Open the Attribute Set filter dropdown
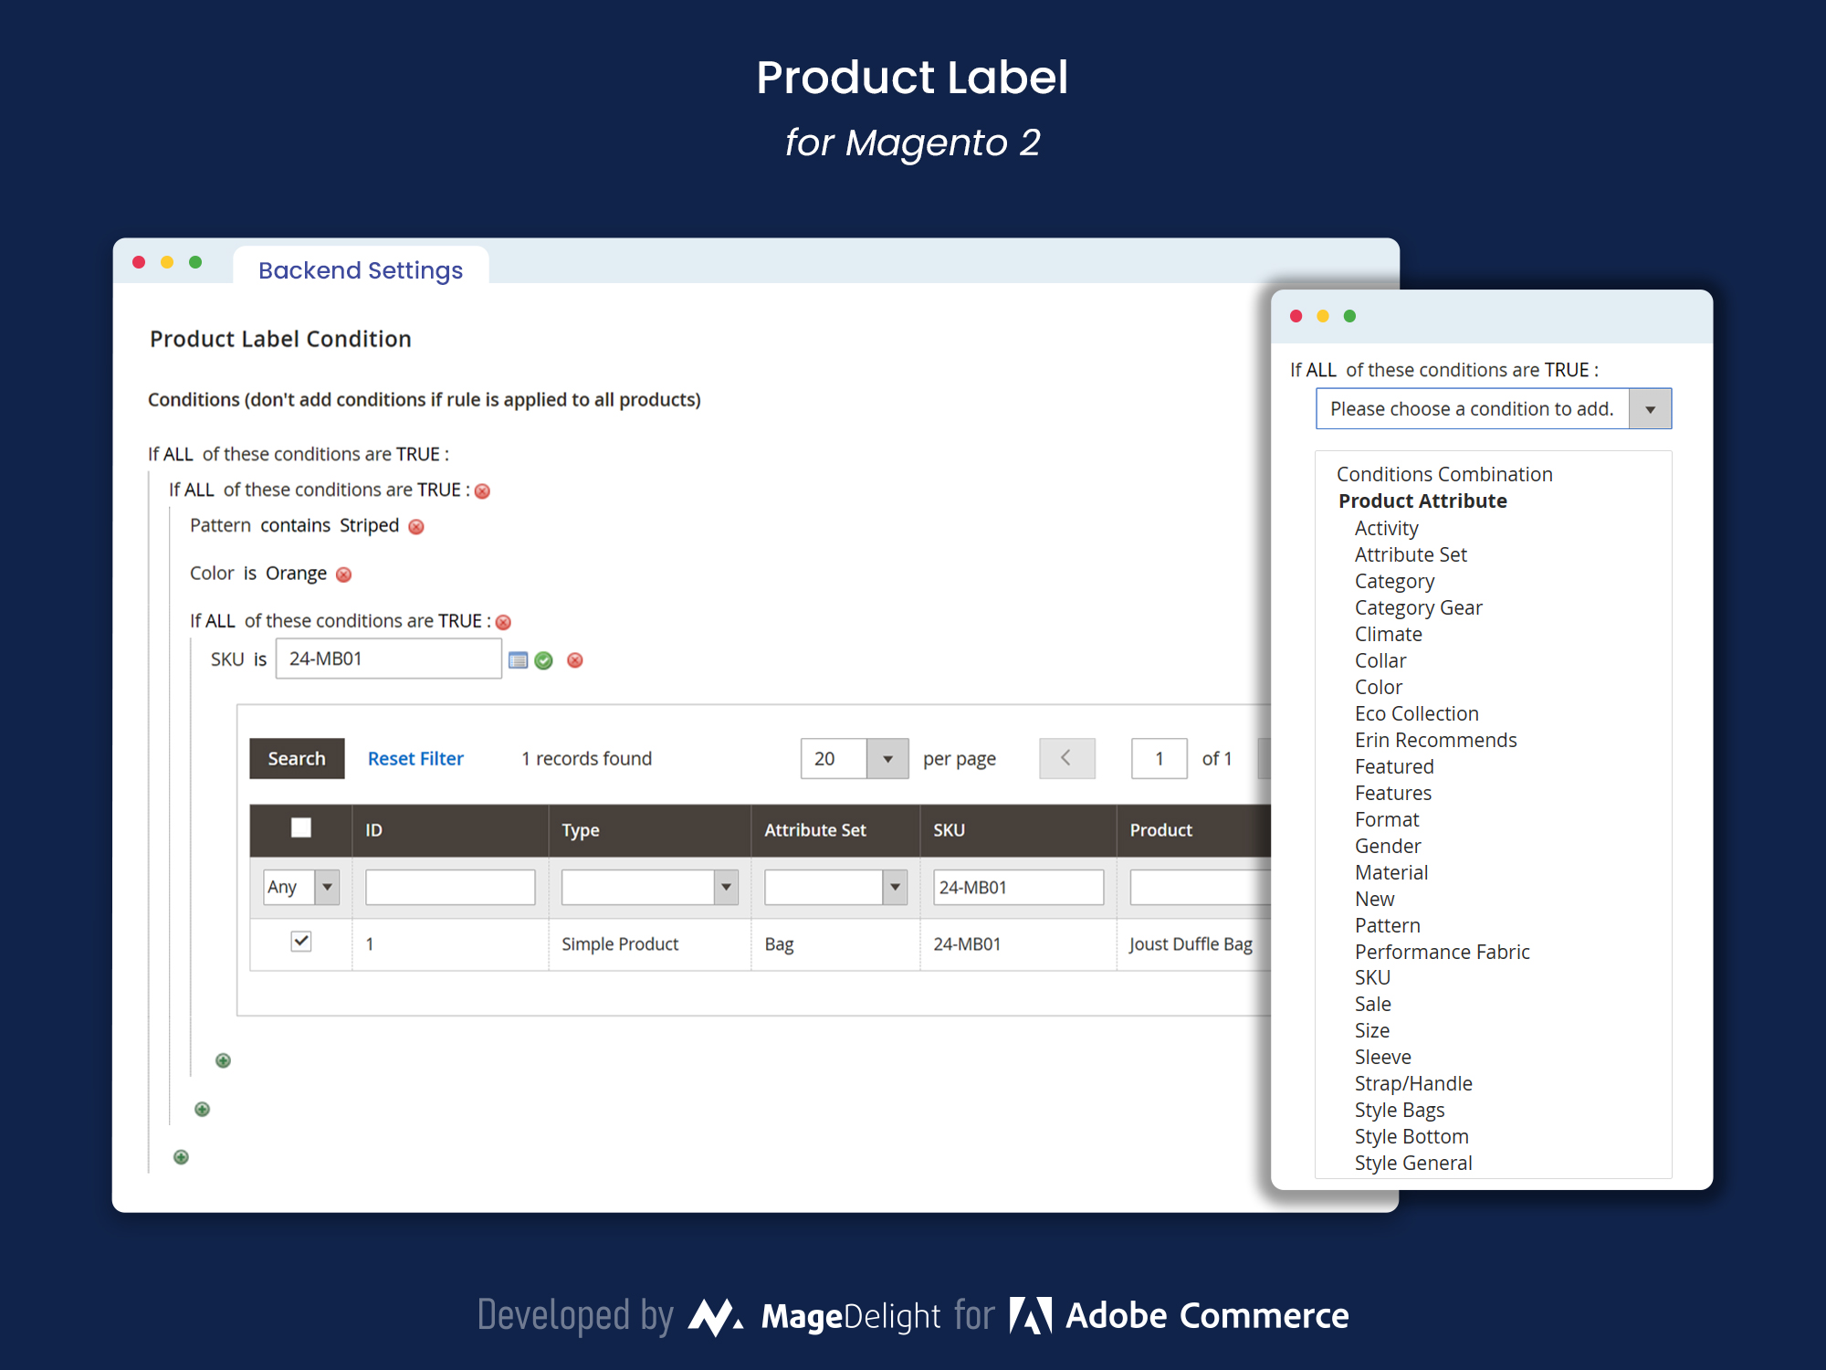Image resolution: width=1826 pixels, height=1370 pixels. pyautogui.click(x=835, y=887)
